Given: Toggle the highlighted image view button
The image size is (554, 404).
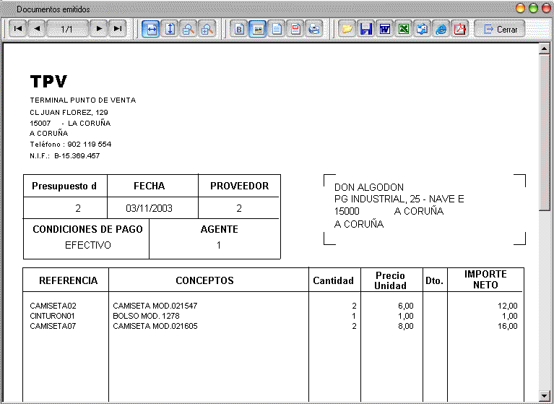Looking at the screenshot, I should [259, 29].
